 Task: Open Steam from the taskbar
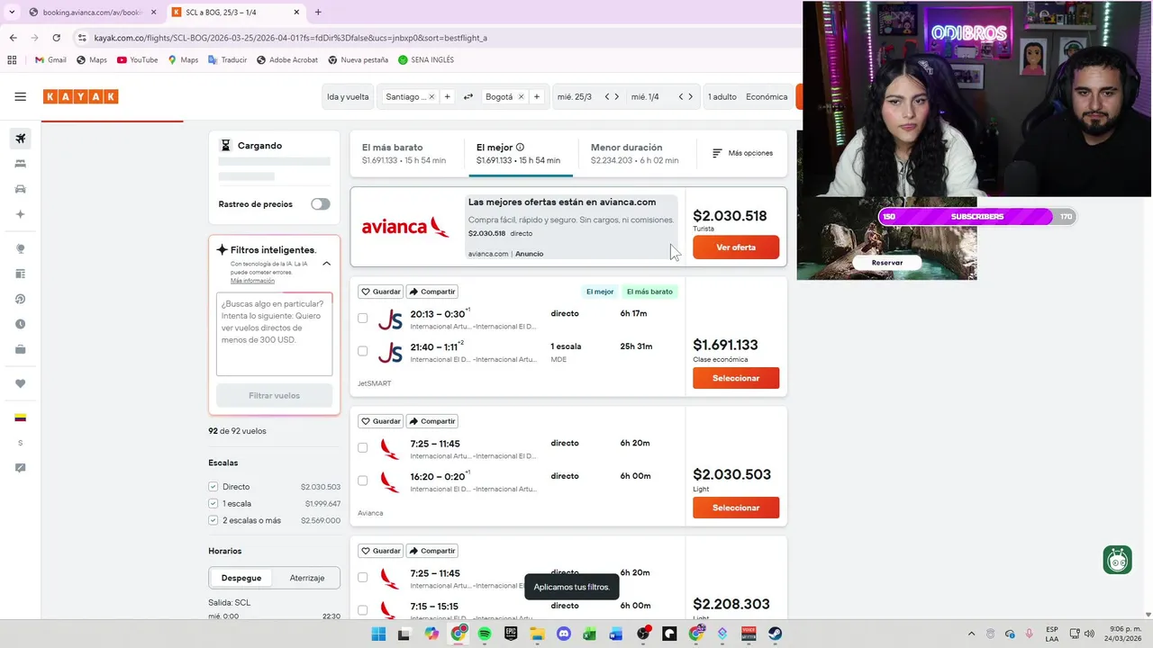(775, 634)
